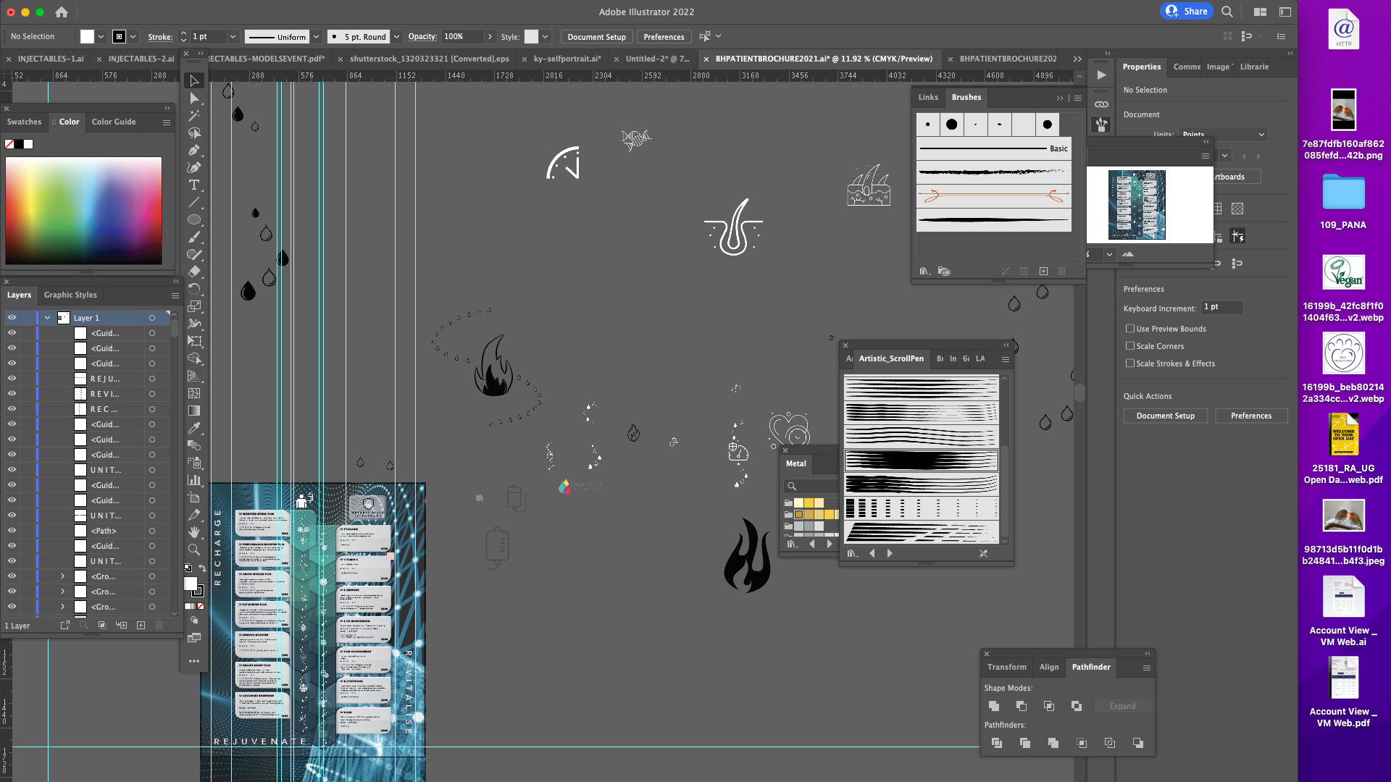Open the graphic Style dropdown arrow
Viewport: 1391px width, 782px height.
click(545, 36)
